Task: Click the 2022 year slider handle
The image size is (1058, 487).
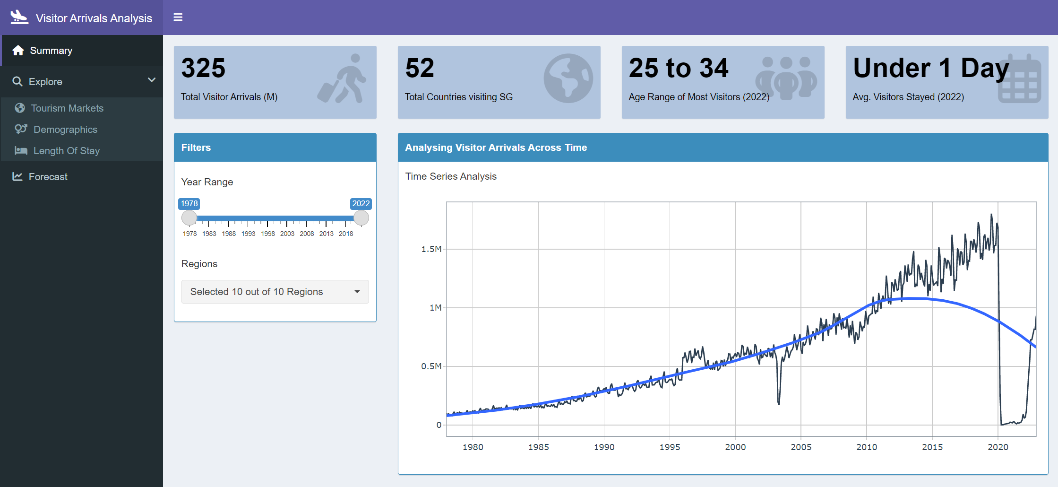Action: tap(361, 218)
